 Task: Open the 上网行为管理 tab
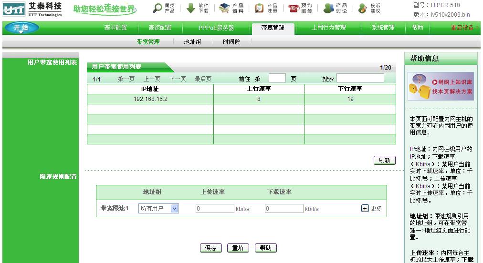(328, 28)
